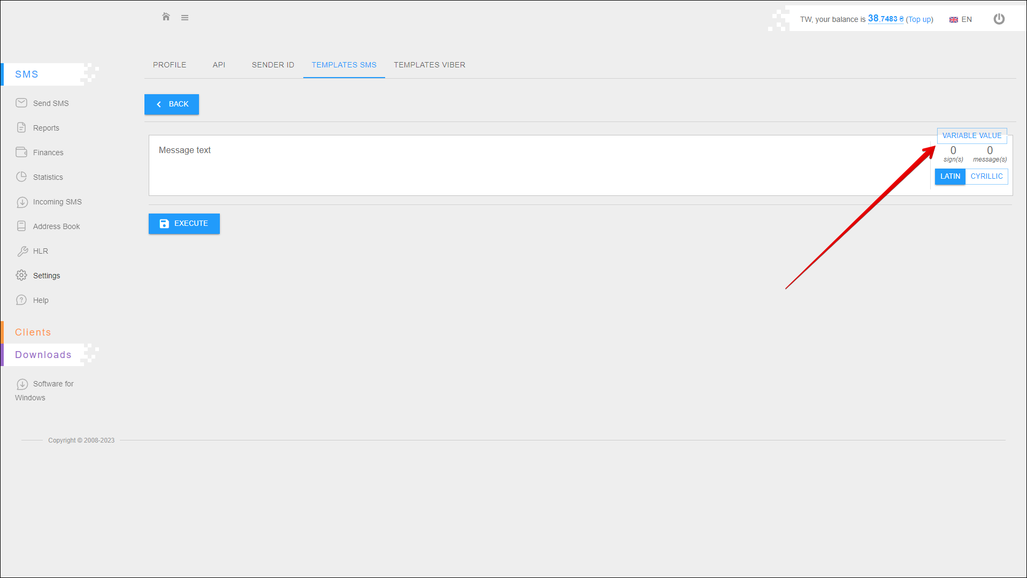Open HLR wrench icon
Viewport: 1027px width, 578px height.
click(x=22, y=251)
